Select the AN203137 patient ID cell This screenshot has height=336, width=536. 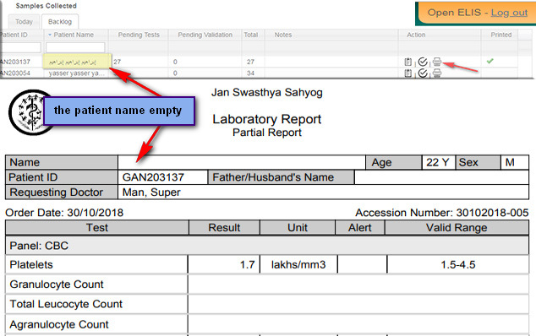[15, 62]
